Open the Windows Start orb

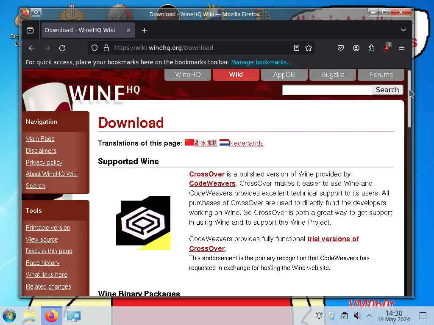pyautogui.click(x=9, y=316)
